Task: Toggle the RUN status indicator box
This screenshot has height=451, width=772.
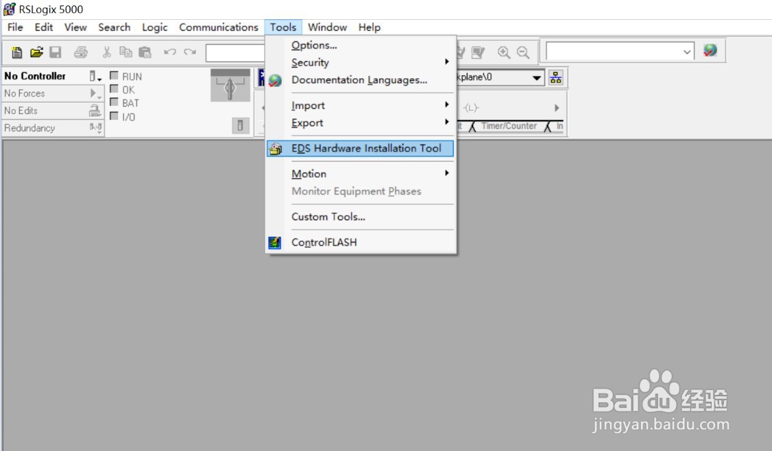Action: (x=114, y=75)
